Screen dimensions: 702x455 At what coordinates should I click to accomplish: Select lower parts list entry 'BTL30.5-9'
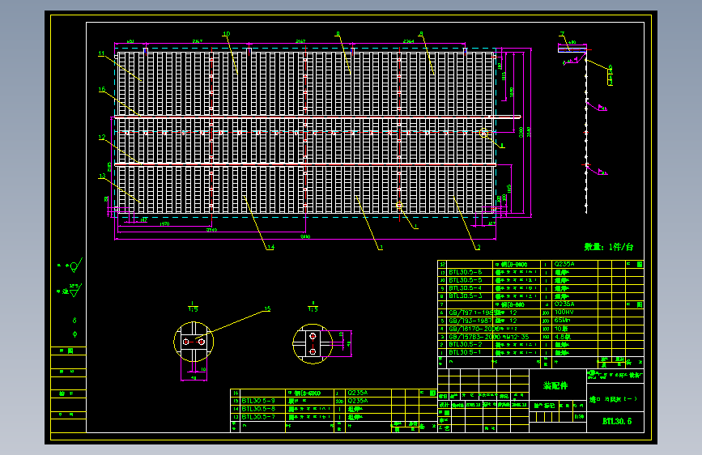tap(258, 401)
